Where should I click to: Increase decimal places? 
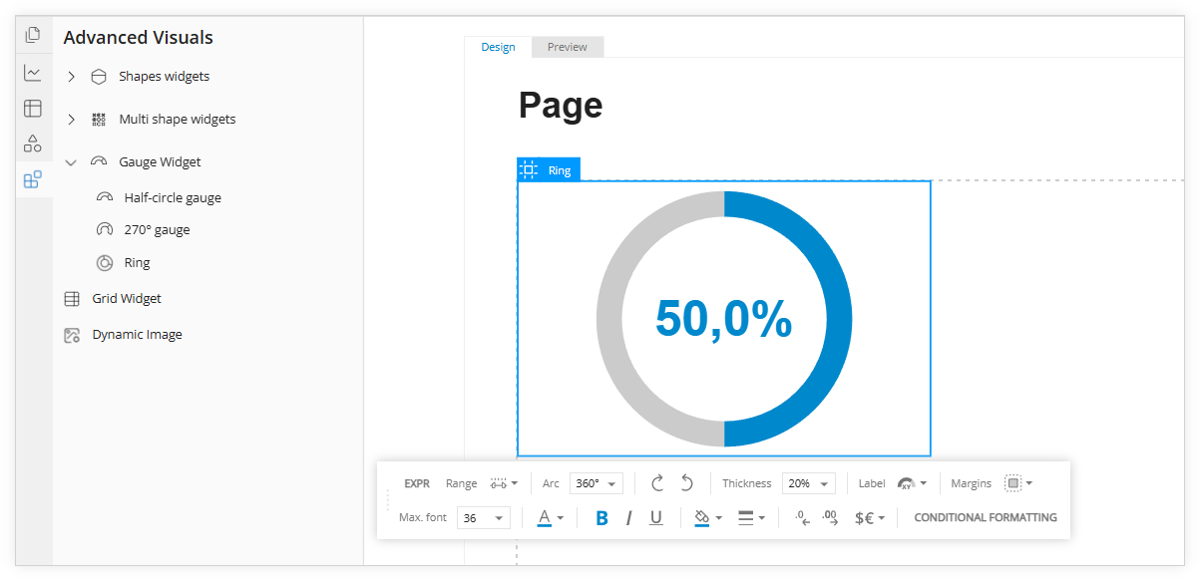[830, 518]
